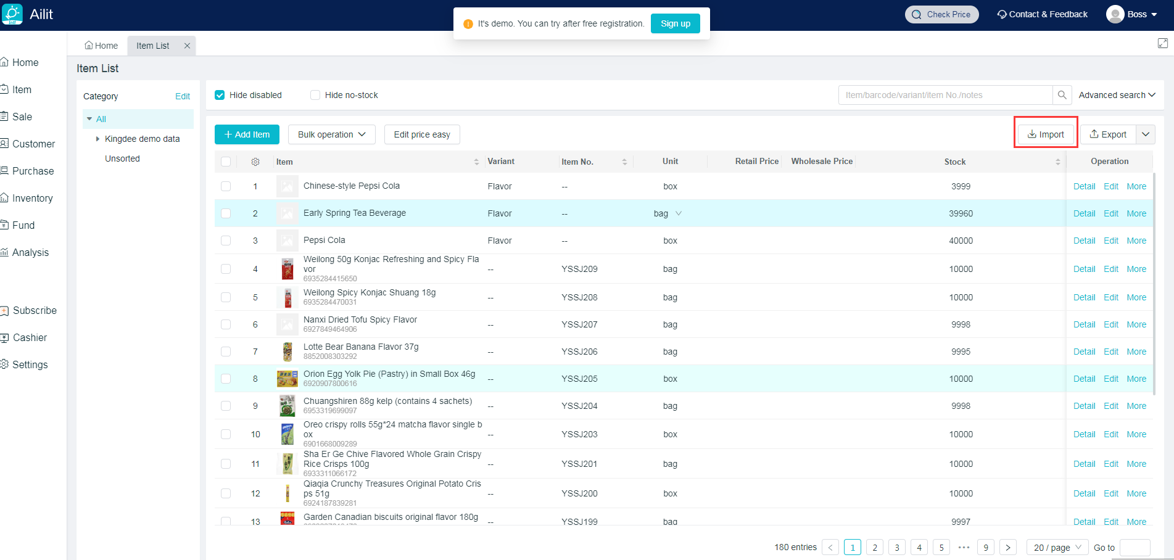Viewport: 1174px width, 560px height.
Task: Open column settings gear icon
Action: pos(255,162)
